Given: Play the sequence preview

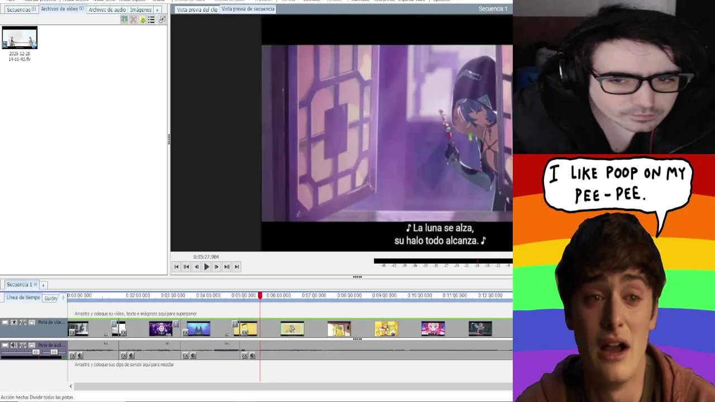Looking at the screenshot, I should click(207, 267).
